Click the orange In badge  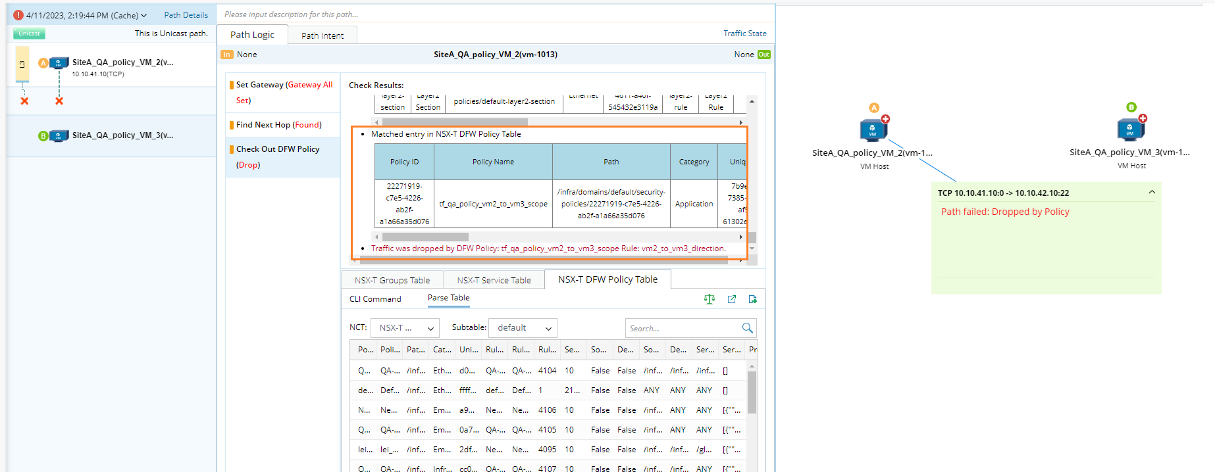pyautogui.click(x=227, y=55)
